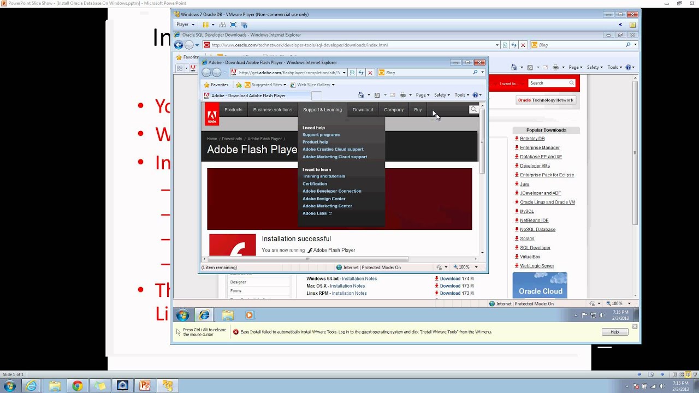699x393 pixels.
Task: Select Buy in Adobe navigation bar
Action: click(x=418, y=110)
